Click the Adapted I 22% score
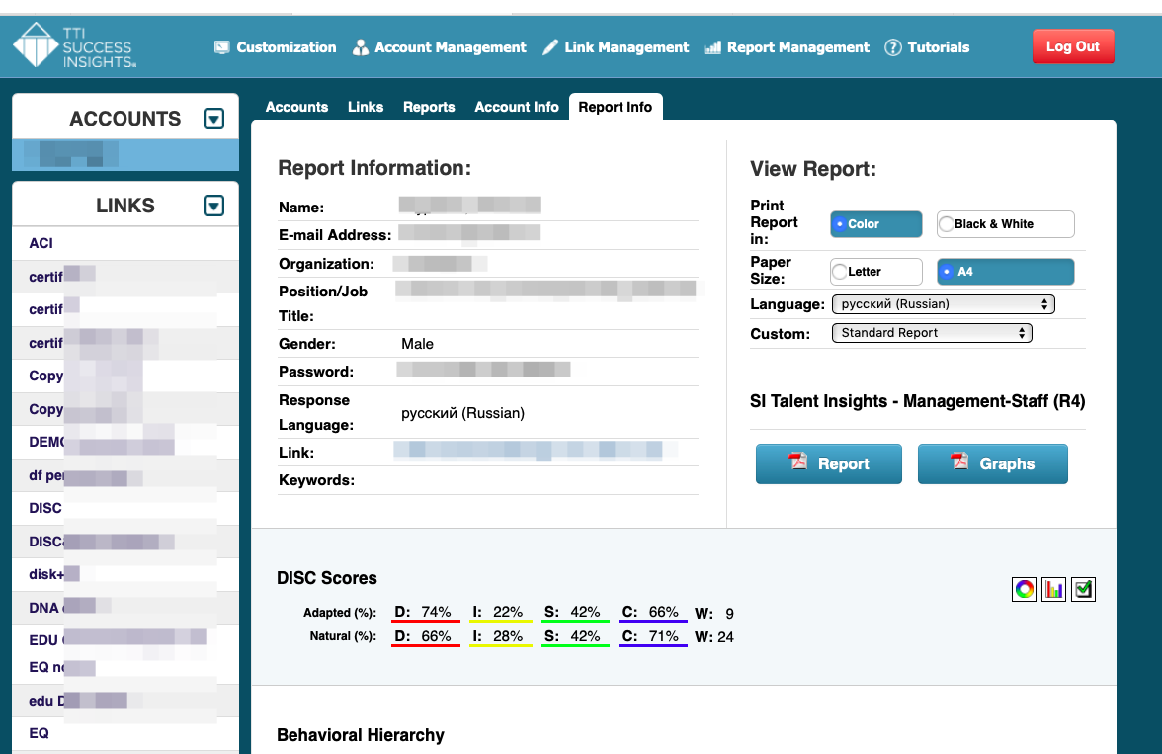 tap(500, 612)
